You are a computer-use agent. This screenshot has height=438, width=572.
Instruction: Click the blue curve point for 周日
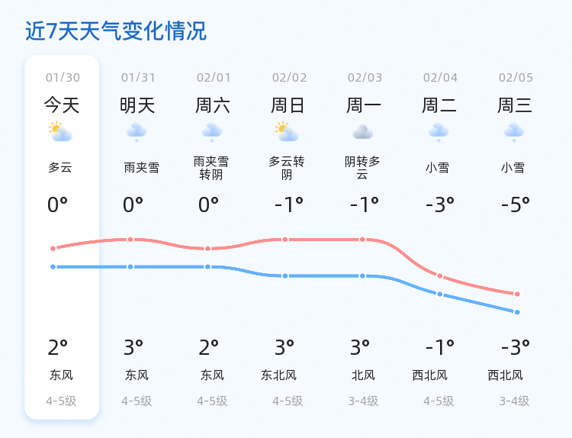285,275
